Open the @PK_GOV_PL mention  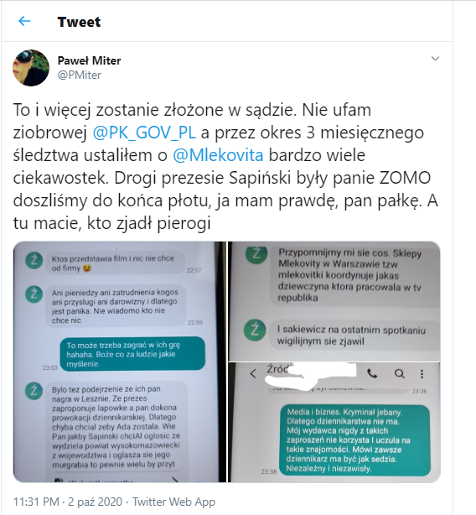pyautogui.click(x=144, y=133)
